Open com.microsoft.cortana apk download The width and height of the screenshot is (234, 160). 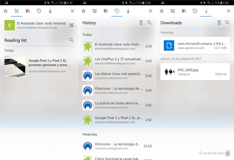tap(195, 45)
